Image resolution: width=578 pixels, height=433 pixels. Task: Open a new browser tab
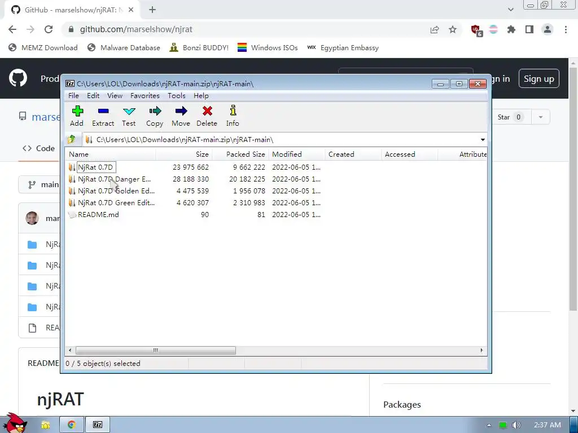152,10
